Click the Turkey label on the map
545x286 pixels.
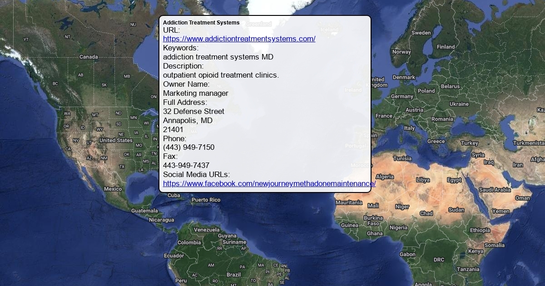pyautogui.click(x=469, y=143)
